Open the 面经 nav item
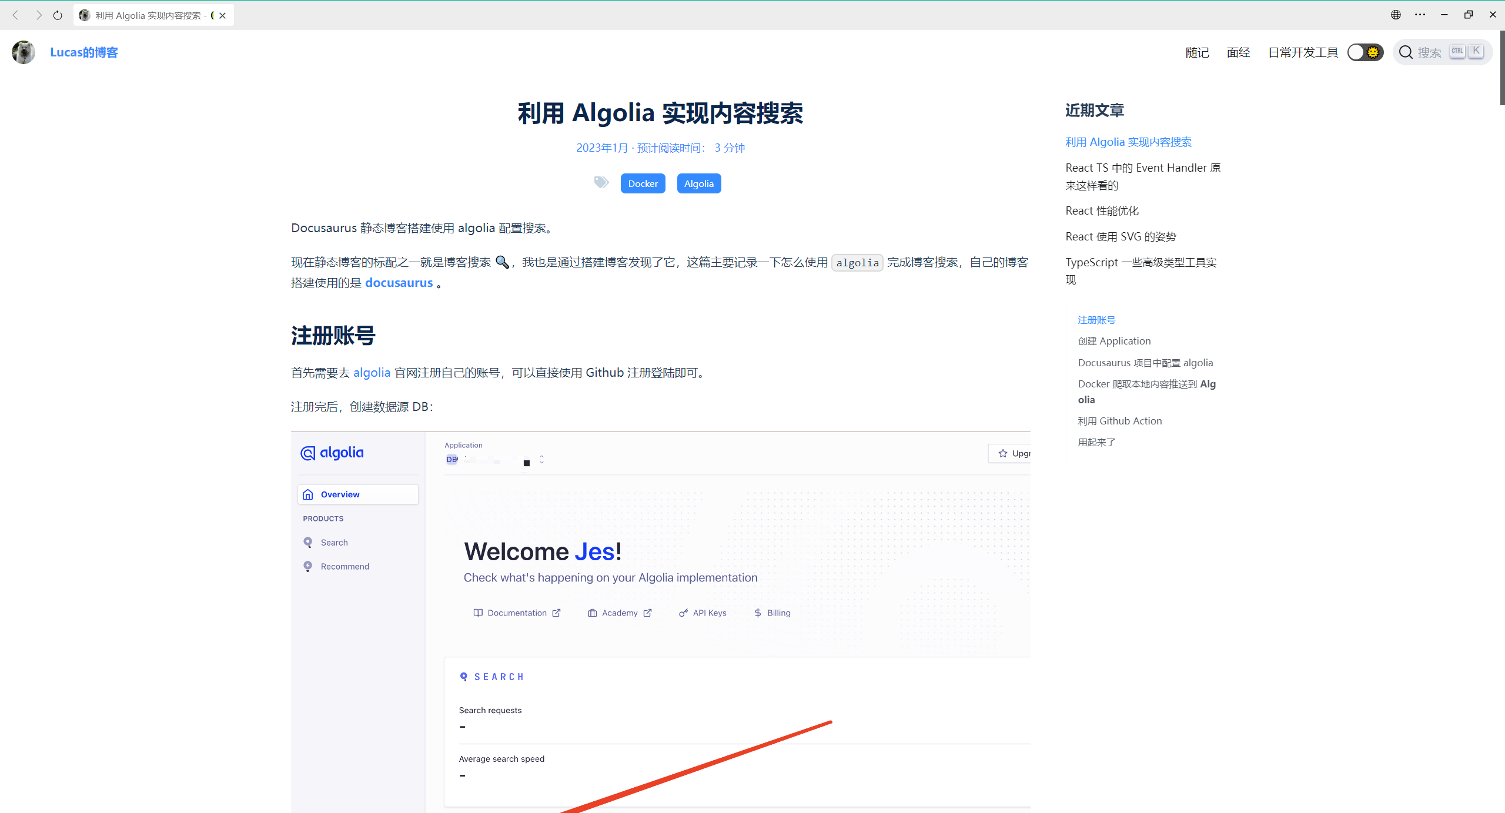This screenshot has width=1505, height=813. click(1238, 52)
